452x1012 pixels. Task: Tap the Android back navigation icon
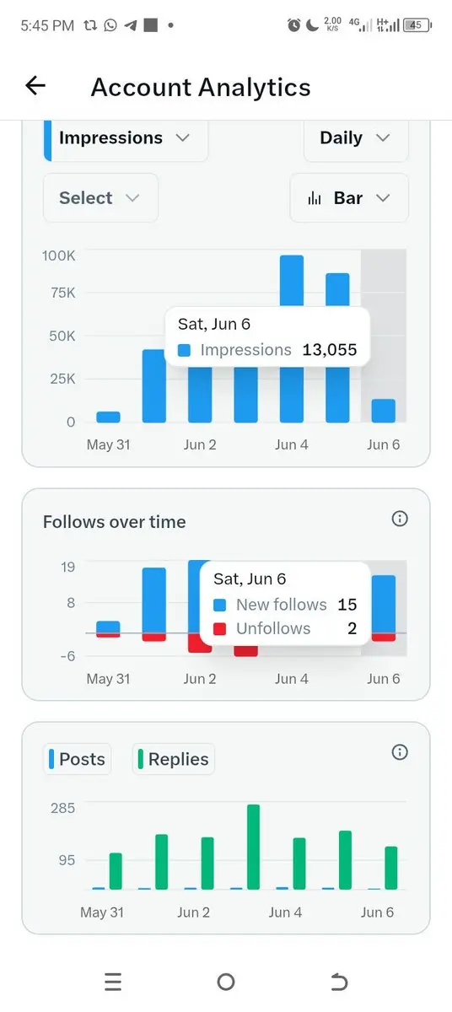338,982
